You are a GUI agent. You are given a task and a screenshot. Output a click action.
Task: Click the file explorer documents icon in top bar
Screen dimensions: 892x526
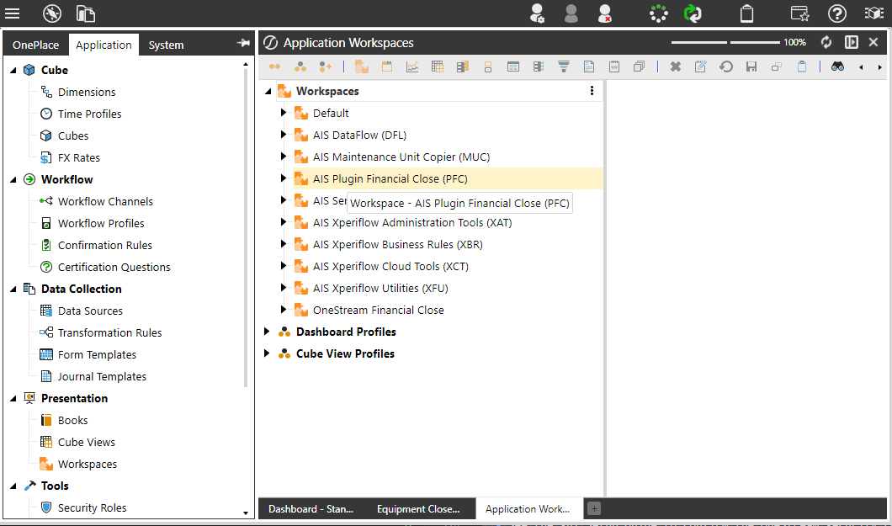[x=85, y=13]
